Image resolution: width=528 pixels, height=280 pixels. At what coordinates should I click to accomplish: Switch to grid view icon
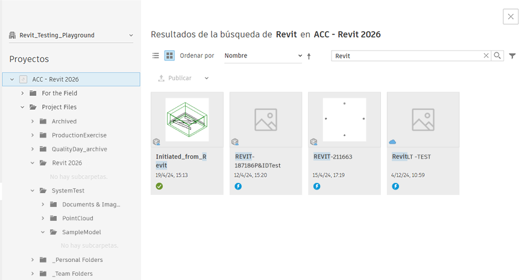tap(169, 56)
